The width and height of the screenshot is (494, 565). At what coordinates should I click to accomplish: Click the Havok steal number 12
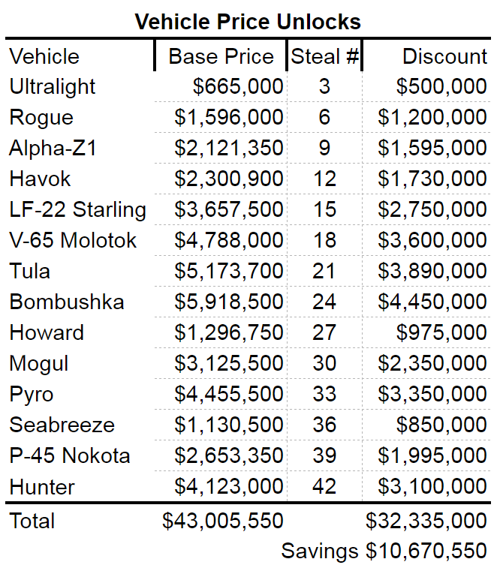tap(324, 179)
